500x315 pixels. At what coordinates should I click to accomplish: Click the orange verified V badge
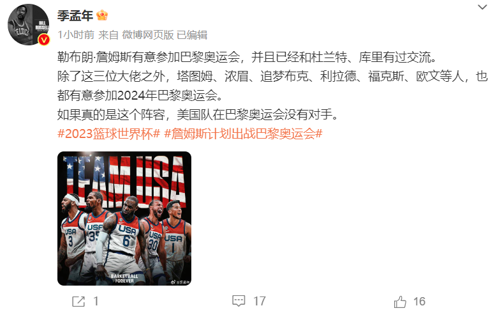(x=44, y=40)
